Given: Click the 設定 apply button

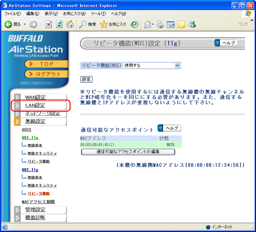Looking at the screenshot, I should pyautogui.click(x=87, y=79).
